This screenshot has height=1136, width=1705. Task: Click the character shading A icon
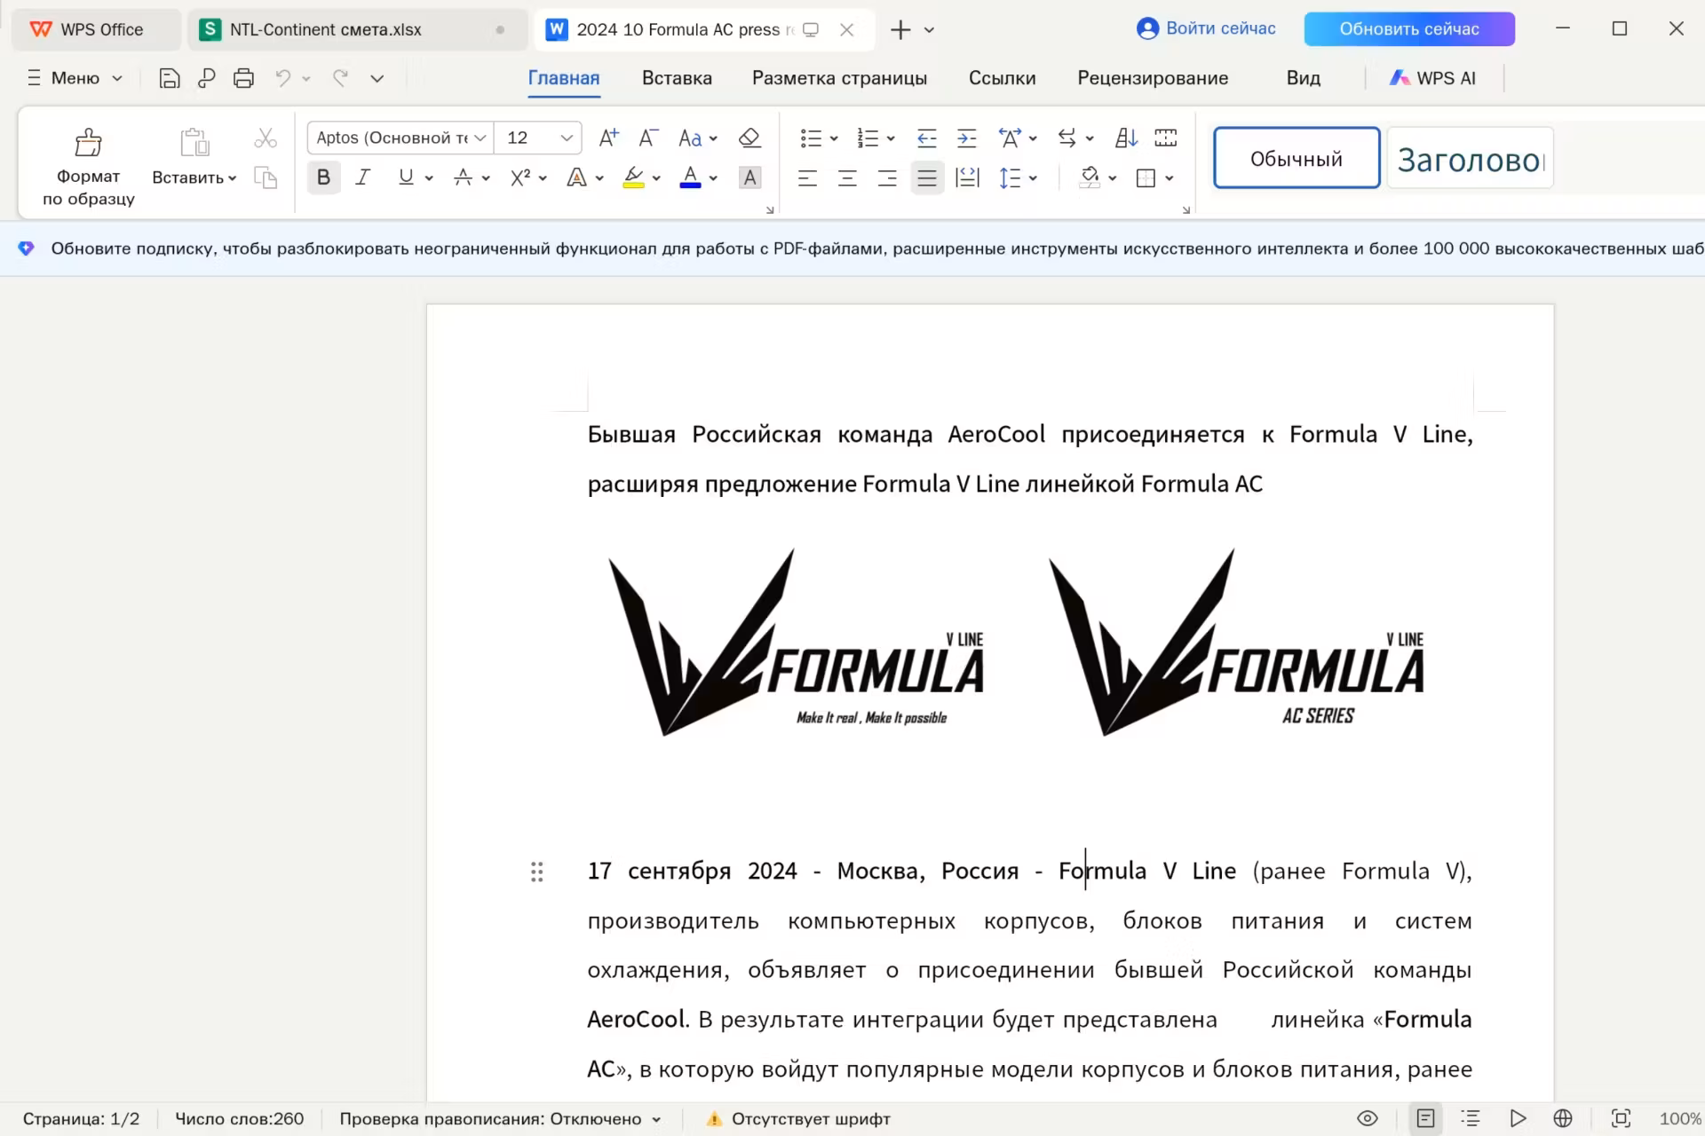[x=749, y=177]
